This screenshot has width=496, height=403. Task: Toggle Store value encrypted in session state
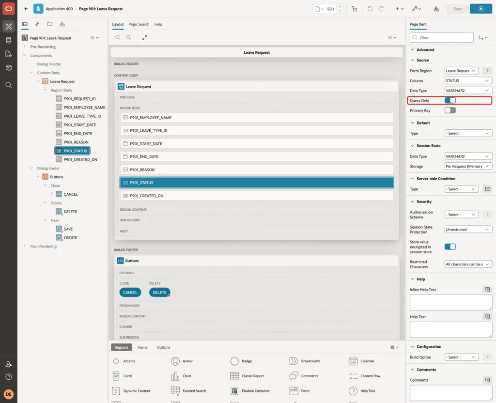tap(450, 247)
